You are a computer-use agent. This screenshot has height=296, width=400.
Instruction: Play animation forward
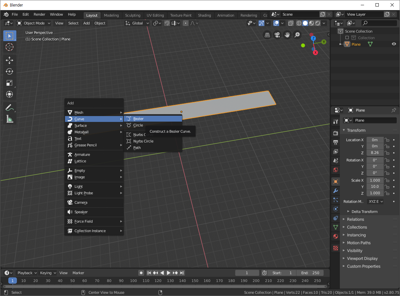coord(169,273)
